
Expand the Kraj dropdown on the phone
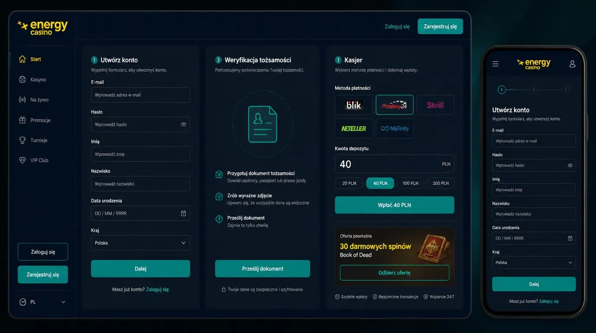pyautogui.click(x=534, y=262)
